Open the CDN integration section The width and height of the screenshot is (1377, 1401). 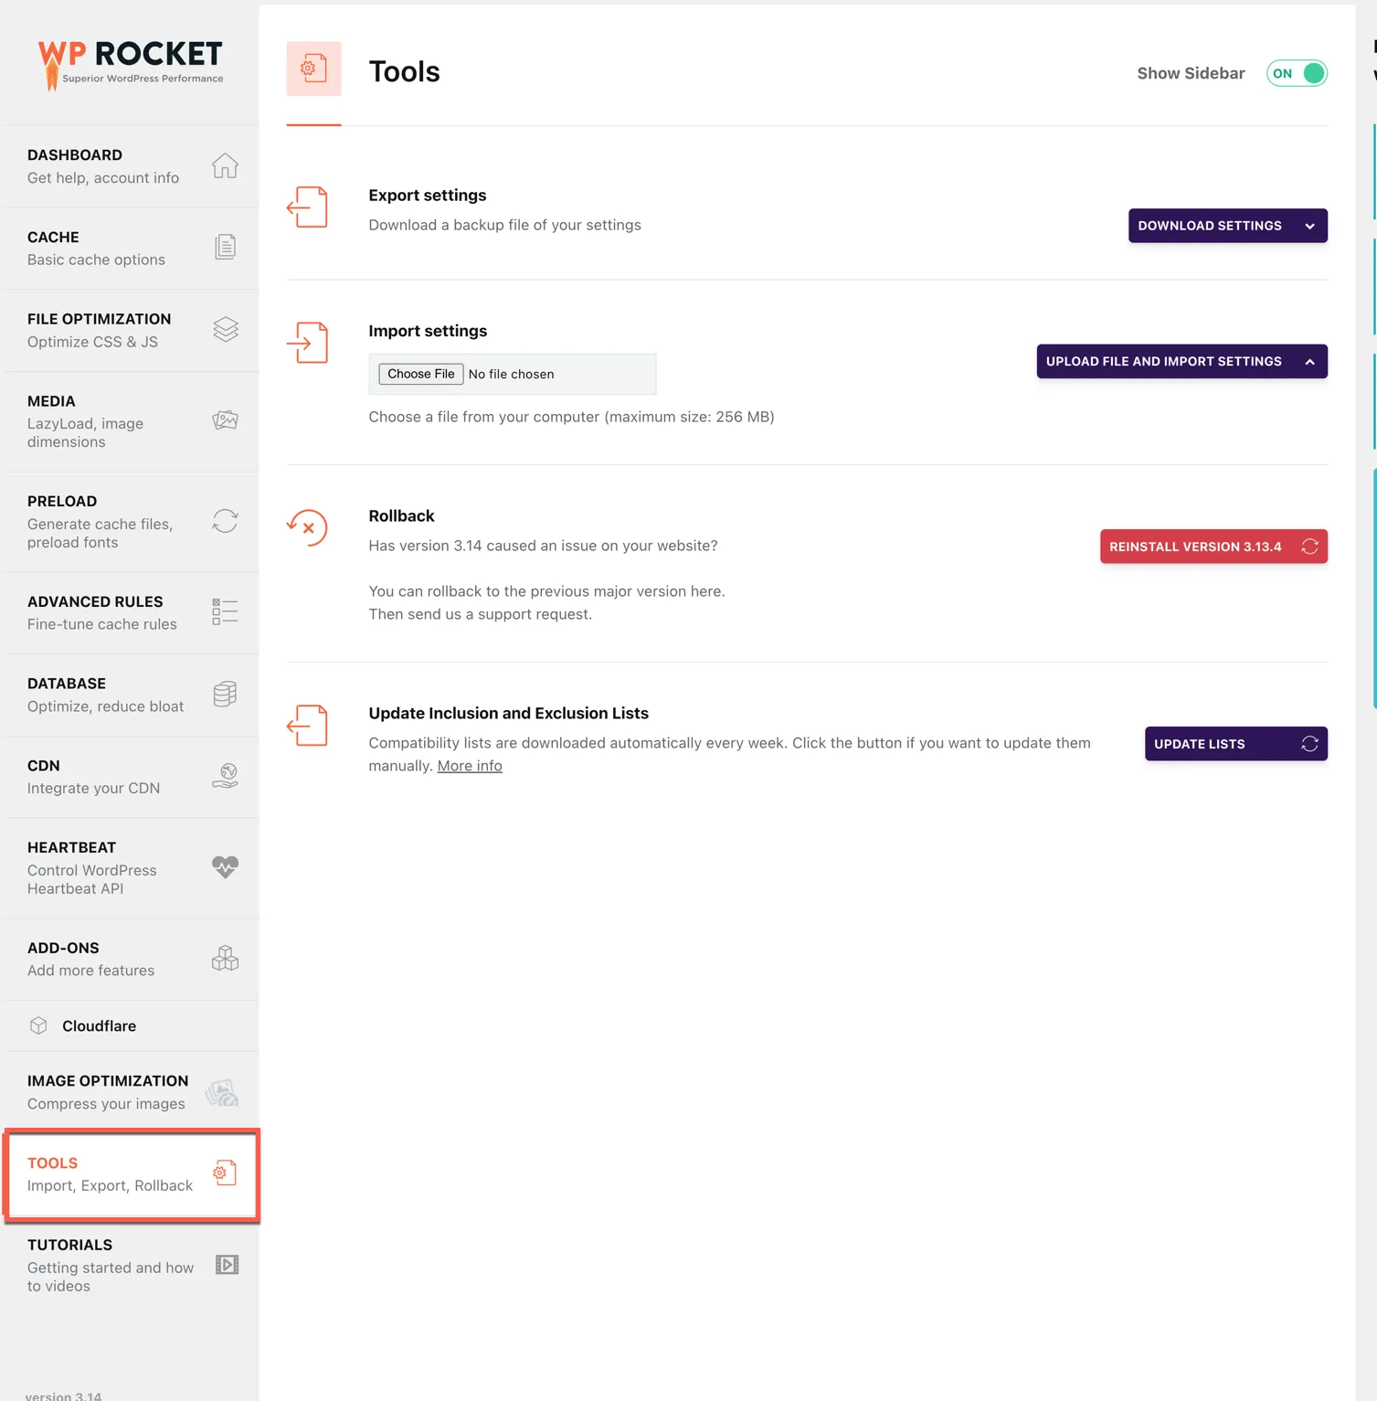click(94, 776)
